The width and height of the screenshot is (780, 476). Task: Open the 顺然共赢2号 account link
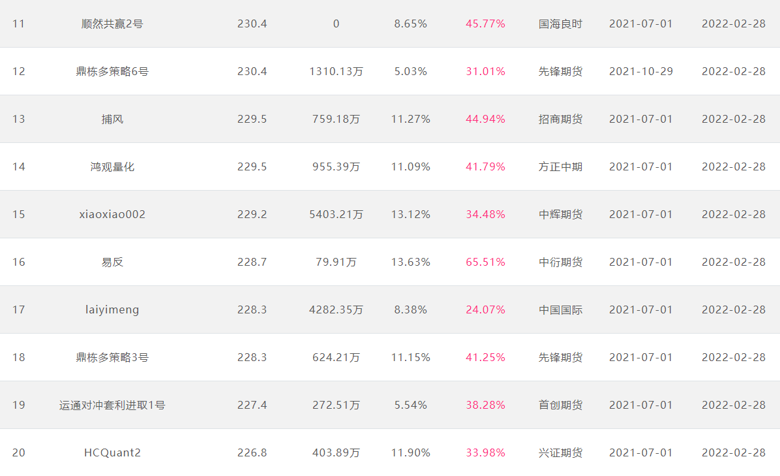[112, 24]
